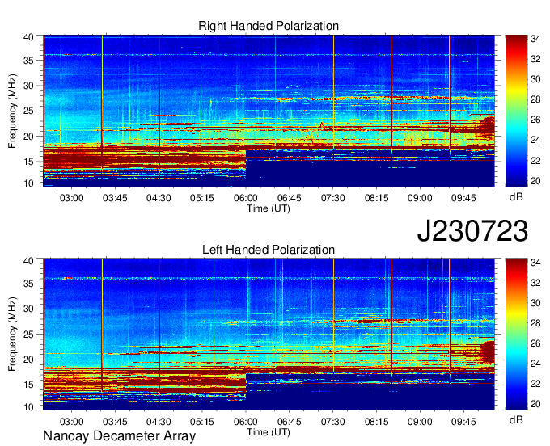Select the 25 MHz tick of Left Handed plot
This screenshot has width=550, height=446.
[28, 334]
